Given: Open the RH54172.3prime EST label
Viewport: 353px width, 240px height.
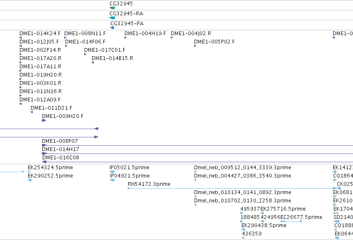Looking at the screenshot, I should (149, 184).
